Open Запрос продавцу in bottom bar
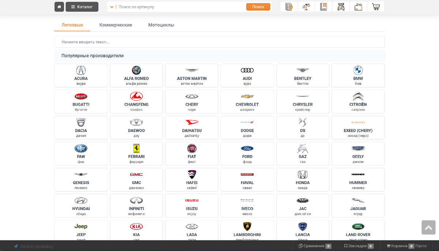439x251 pixels. pos(34,246)
